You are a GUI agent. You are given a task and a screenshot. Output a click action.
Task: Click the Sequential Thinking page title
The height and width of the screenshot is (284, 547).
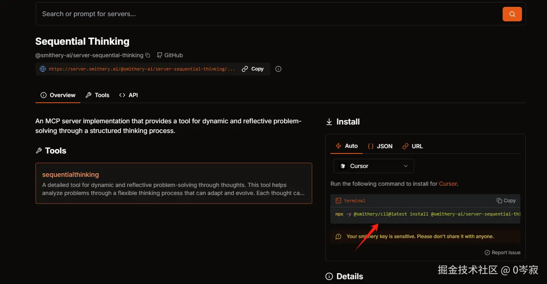tap(82, 41)
